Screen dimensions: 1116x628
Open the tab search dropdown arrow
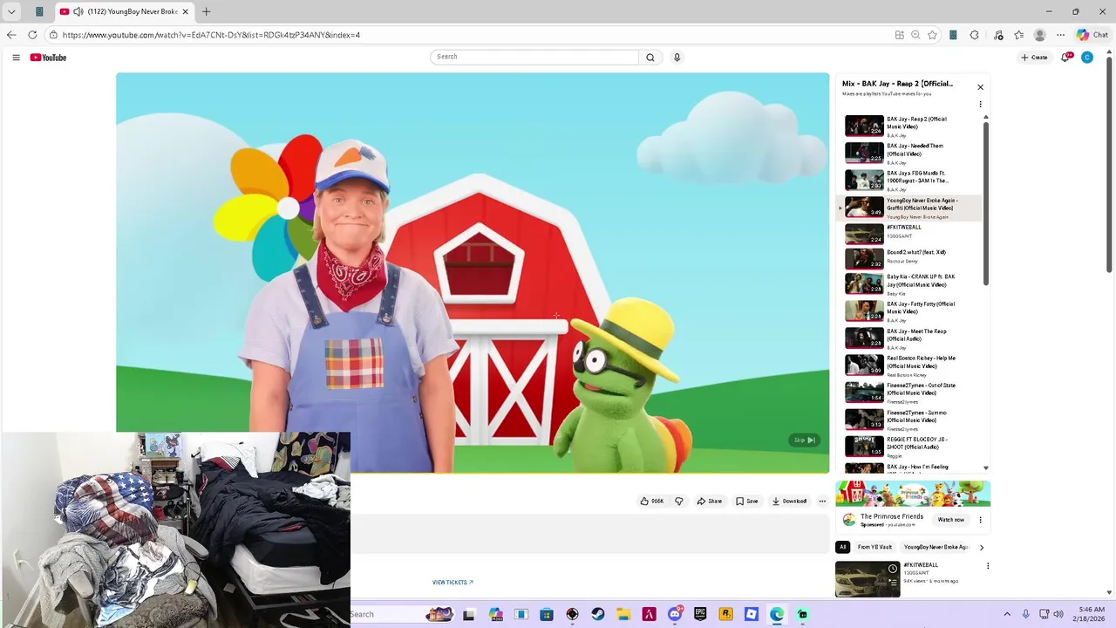pos(11,11)
